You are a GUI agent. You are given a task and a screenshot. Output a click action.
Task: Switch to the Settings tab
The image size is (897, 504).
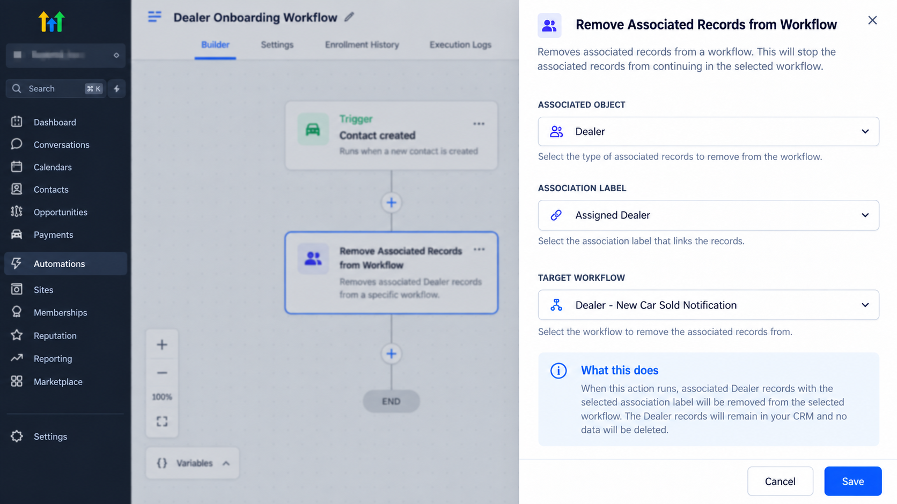tap(277, 45)
